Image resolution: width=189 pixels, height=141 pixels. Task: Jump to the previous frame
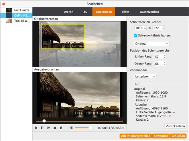tap(36, 128)
